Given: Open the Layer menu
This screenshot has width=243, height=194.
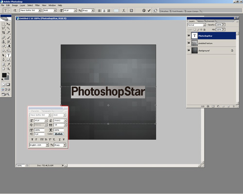Looking at the screenshot, I should [22, 5].
